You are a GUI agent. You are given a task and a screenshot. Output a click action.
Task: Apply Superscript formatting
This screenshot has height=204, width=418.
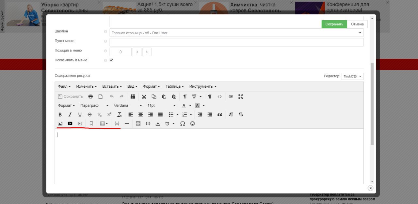coord(109,114)
